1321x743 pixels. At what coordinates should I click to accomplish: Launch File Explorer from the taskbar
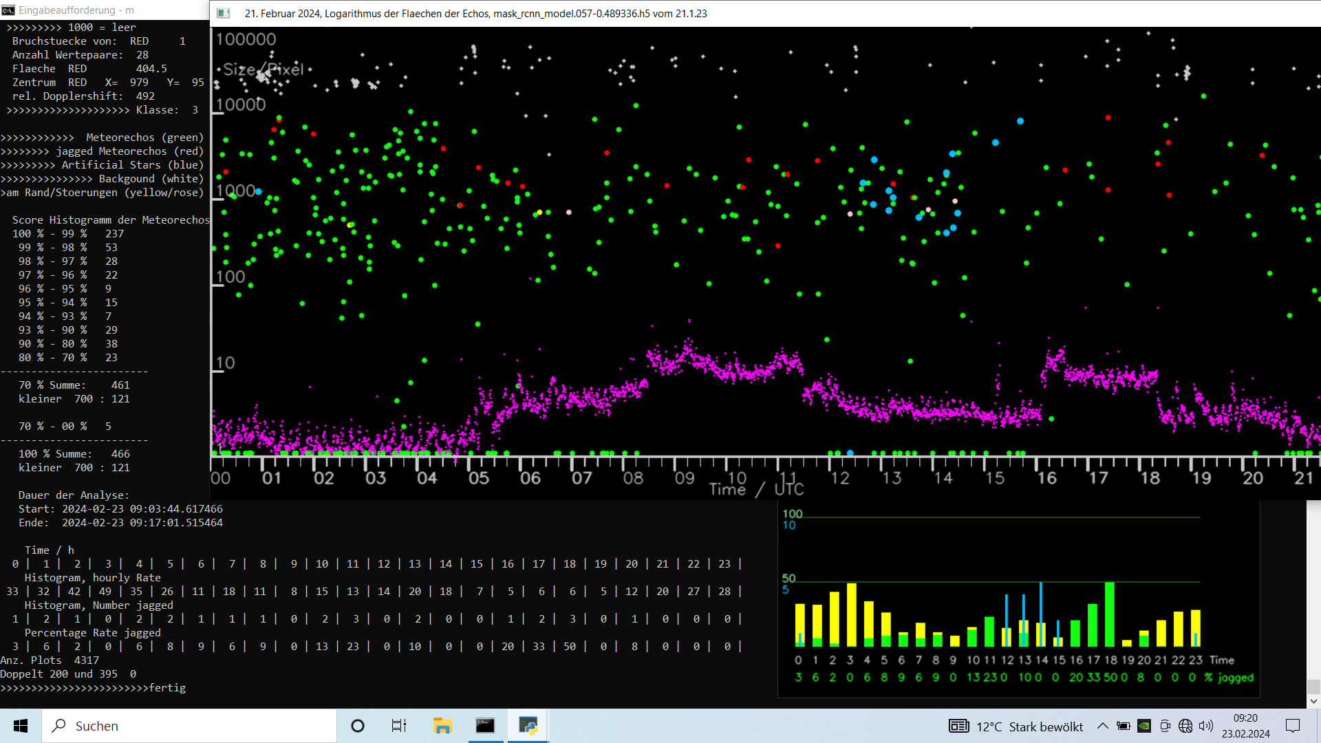click(442, 726)
